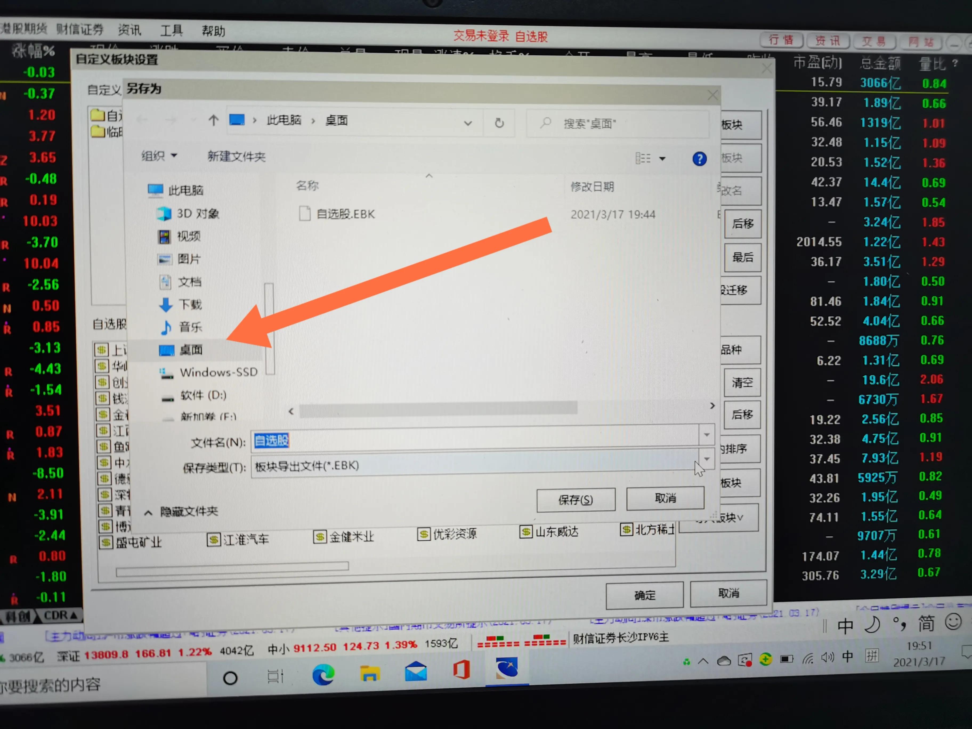
Task: Click the refresh icon in the address bar
Action: [x=499, y=123]
